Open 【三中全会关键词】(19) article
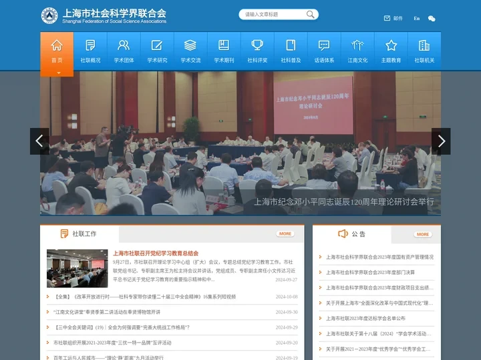This screenshot has width=481, height=360. coord(122,327)
